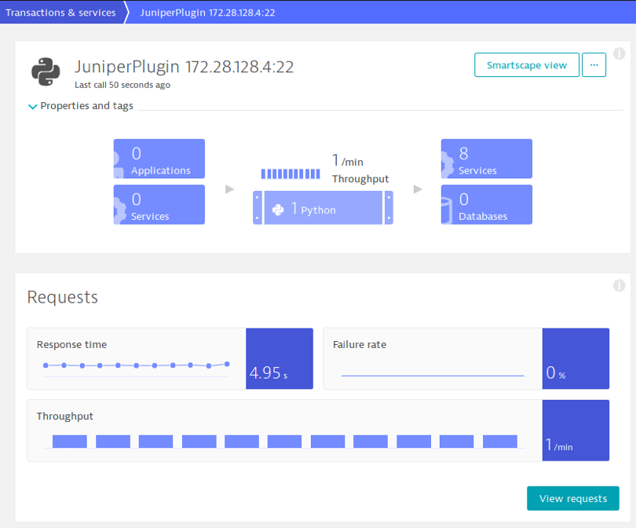Expand Properties and tags section
The width and height of the screenshot is (636, 528).
(80, 106)
